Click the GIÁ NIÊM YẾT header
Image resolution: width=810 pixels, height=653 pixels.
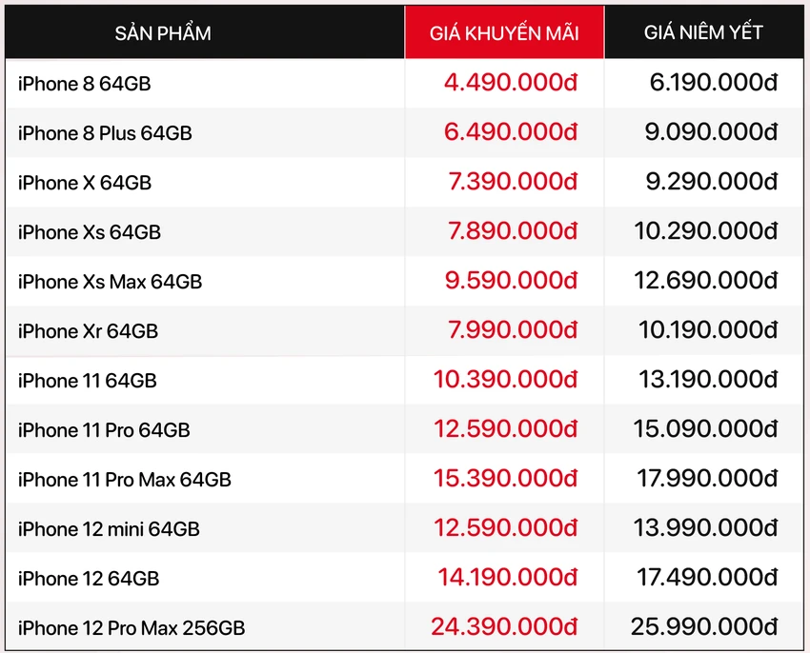pyautogui.click(x=703, y=32)
